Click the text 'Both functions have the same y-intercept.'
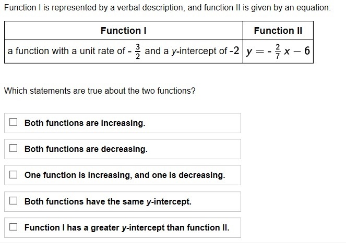Image resolution: width=346 pixels, height=243 pixels. tap(108, 201)
